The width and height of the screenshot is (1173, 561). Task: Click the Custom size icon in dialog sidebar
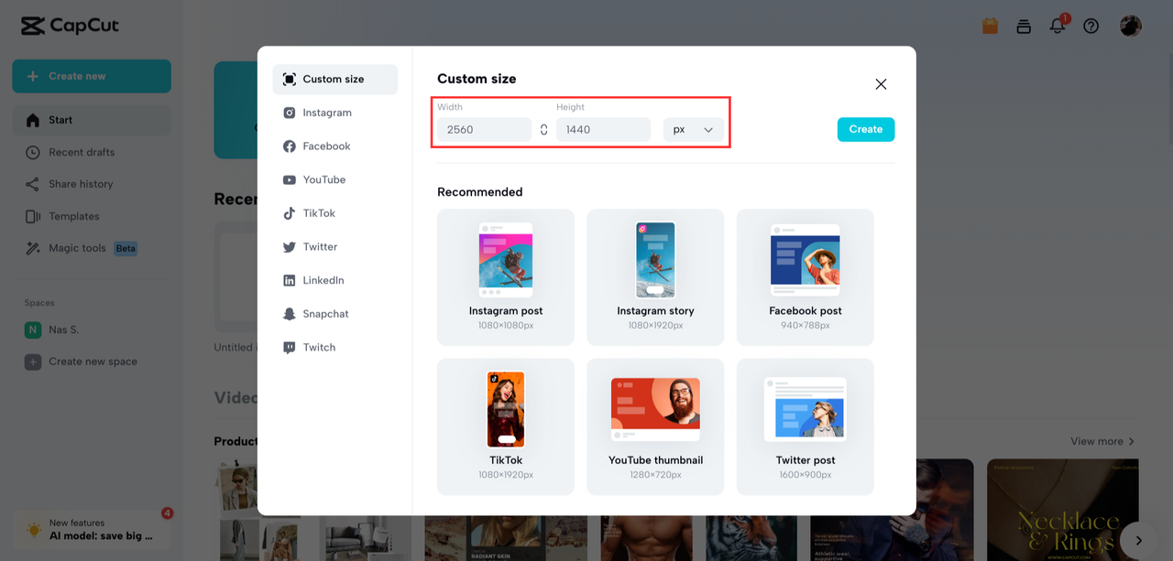289,80
